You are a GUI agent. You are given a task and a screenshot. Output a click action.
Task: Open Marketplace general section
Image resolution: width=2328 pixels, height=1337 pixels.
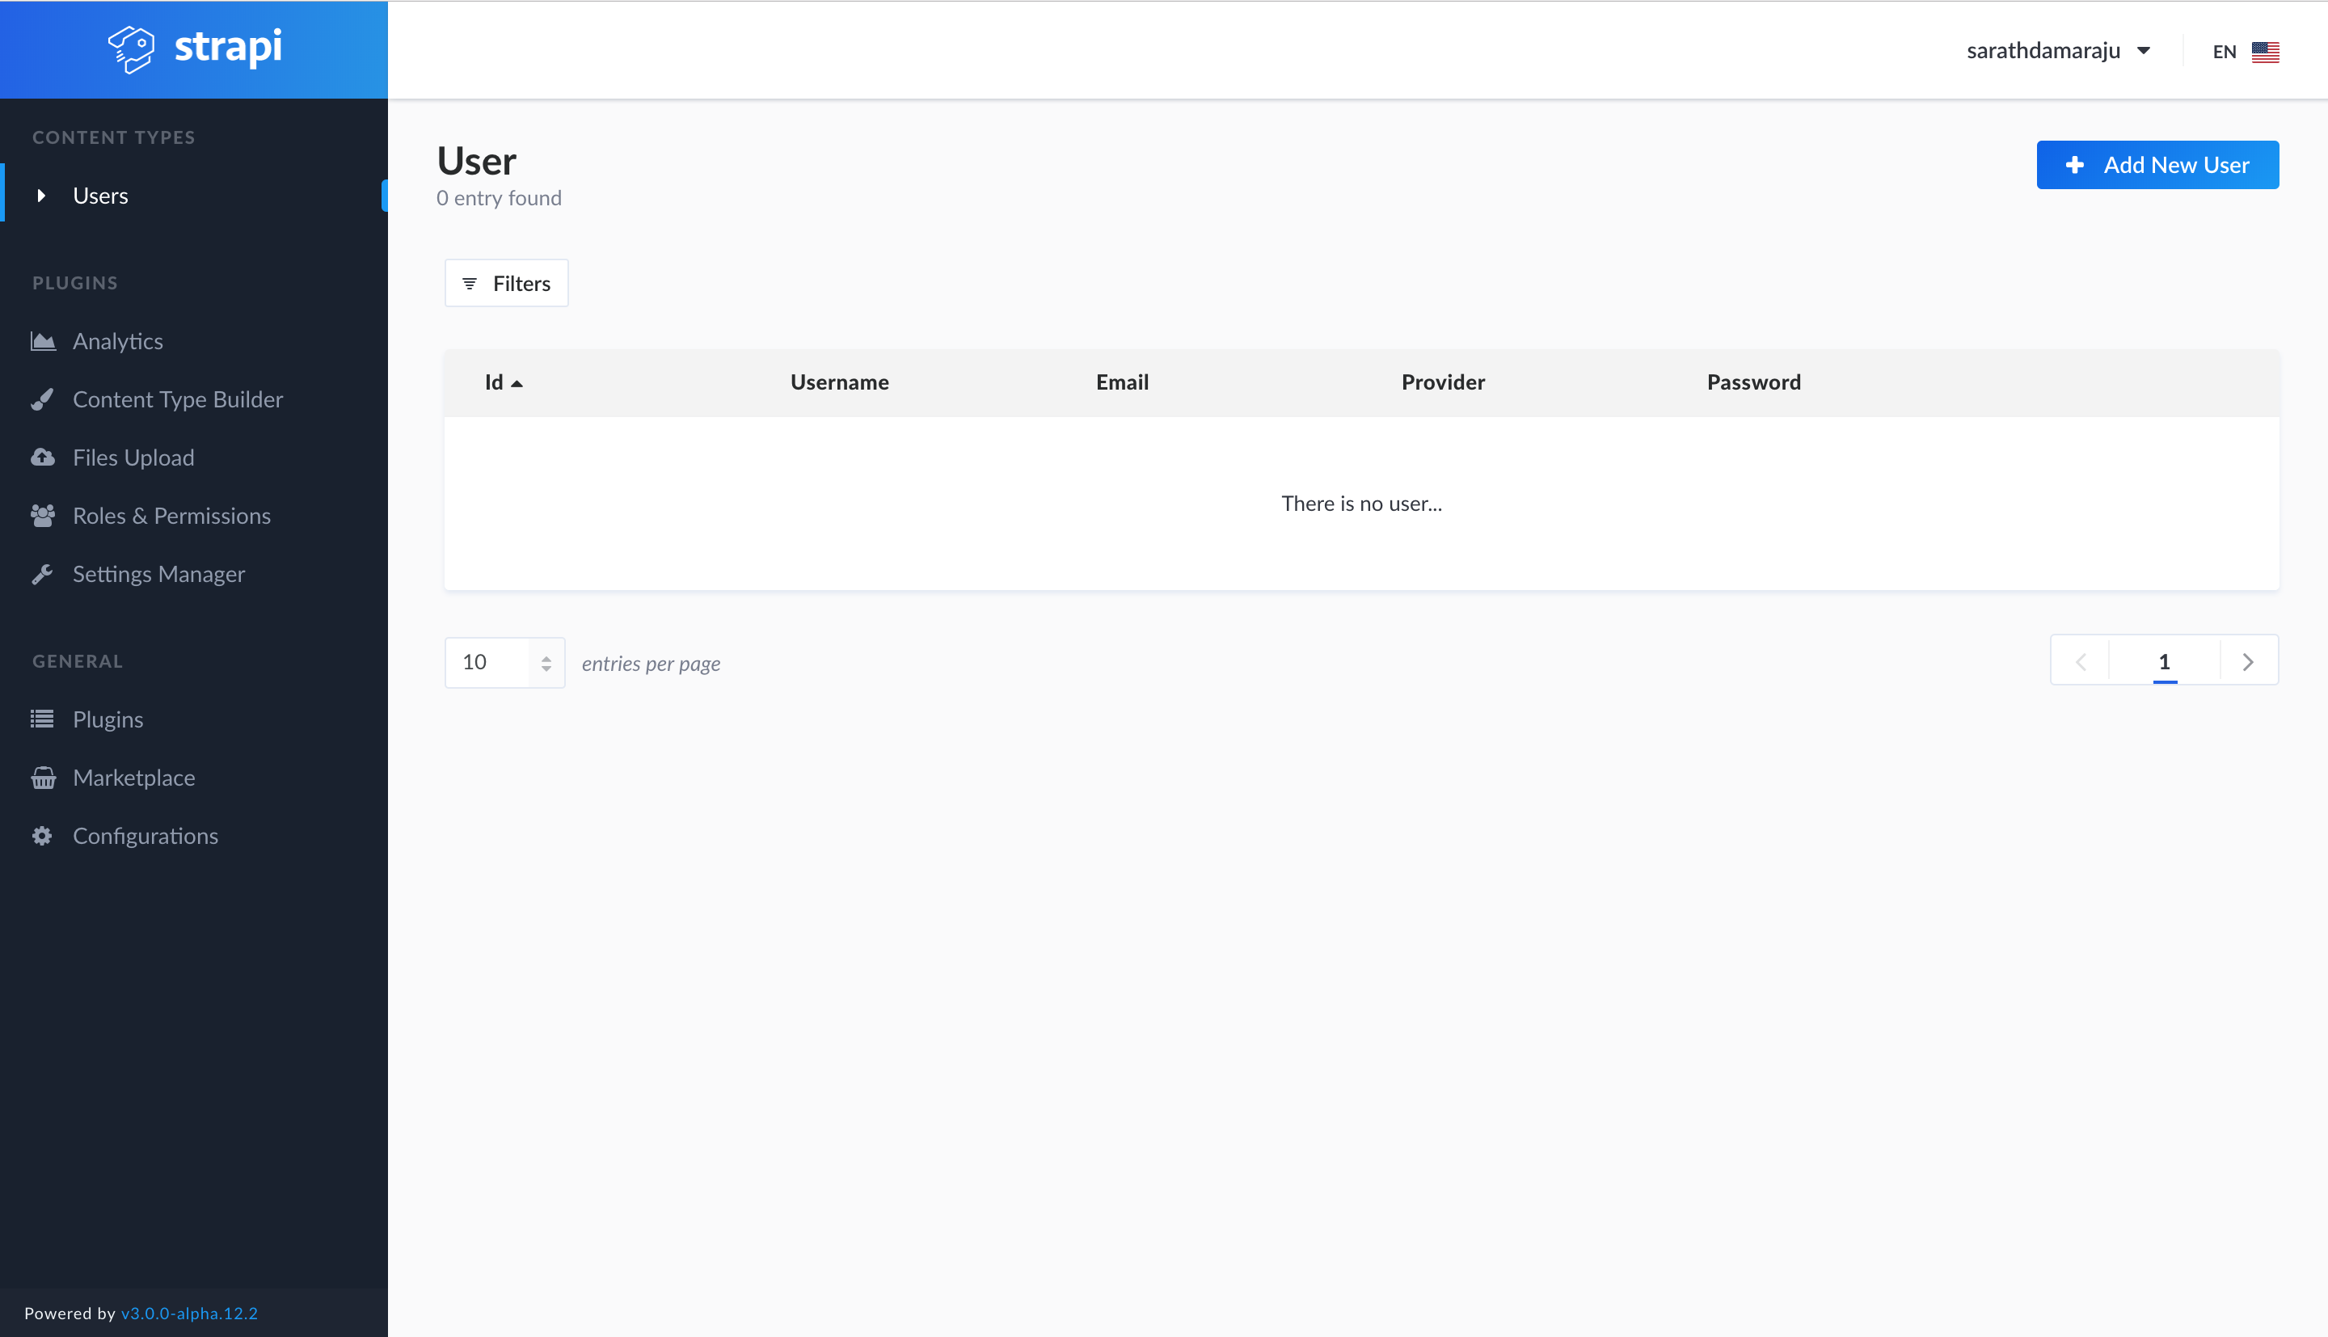point(134,778)
